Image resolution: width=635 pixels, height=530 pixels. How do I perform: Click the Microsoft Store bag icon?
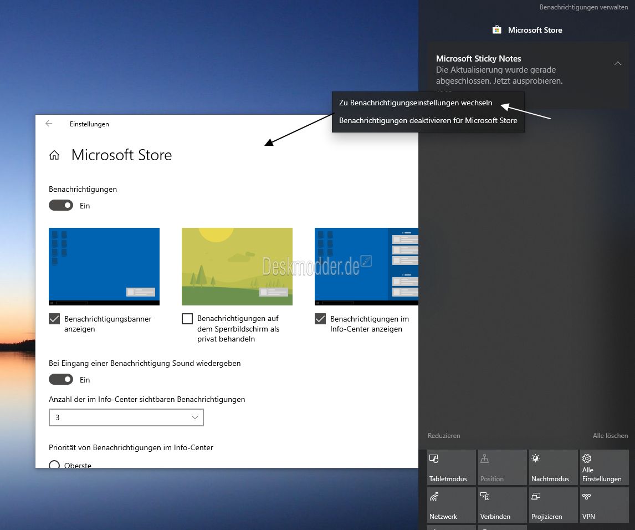click(x=497, y=29)
